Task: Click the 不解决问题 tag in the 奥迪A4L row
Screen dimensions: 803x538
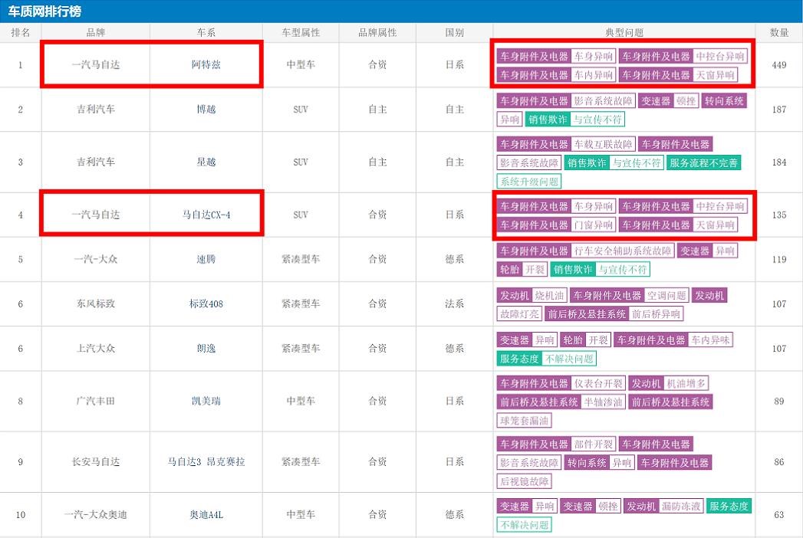Action: [x=524, y=525]
